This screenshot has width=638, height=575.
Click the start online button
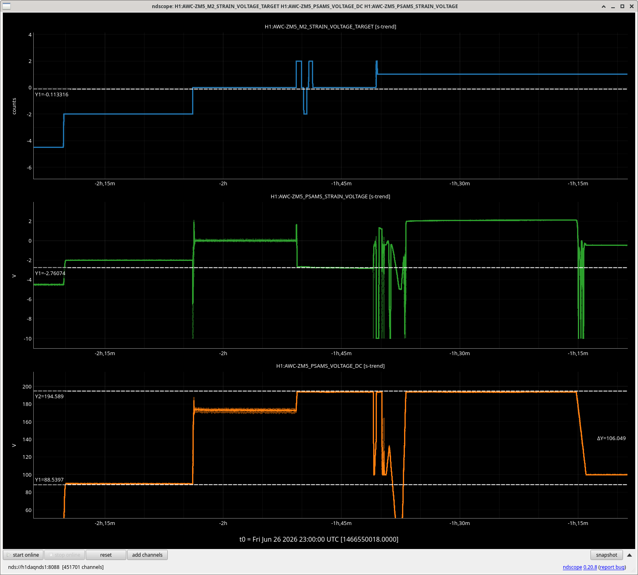pyautogui.click(x=23, y=555)
